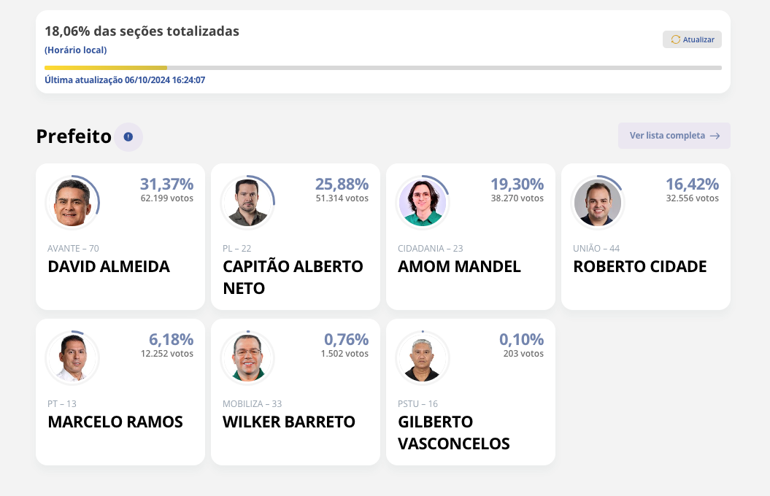Click the arrow icon in Ver lista completa
Viewport: 770px width, 496px height.
click(715, 136)
